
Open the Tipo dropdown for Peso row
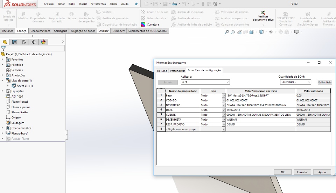224,96
